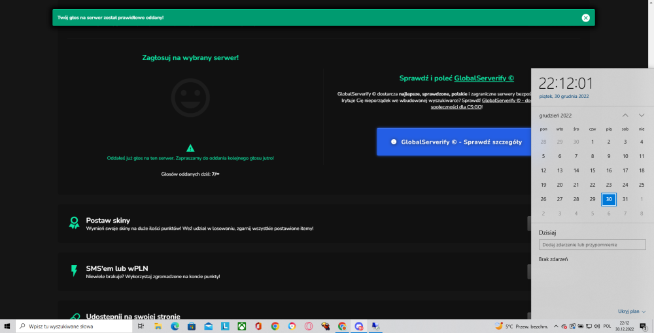The height and width of the screenshot is (333, 654).
Task: Select December 12 in the calendar
Action: [543, 170]
